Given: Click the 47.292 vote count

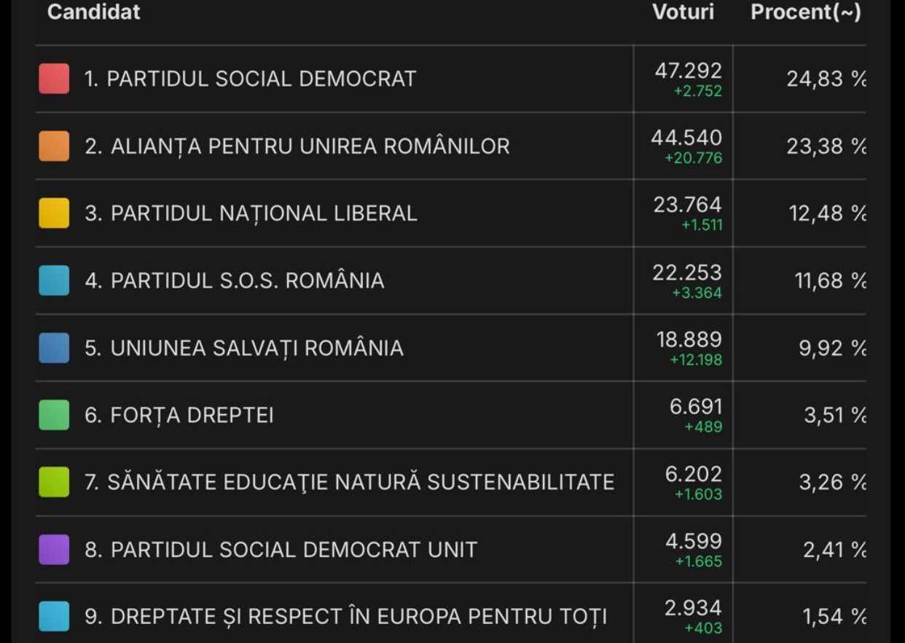Looking at the screenshot, I should (688, 71).
